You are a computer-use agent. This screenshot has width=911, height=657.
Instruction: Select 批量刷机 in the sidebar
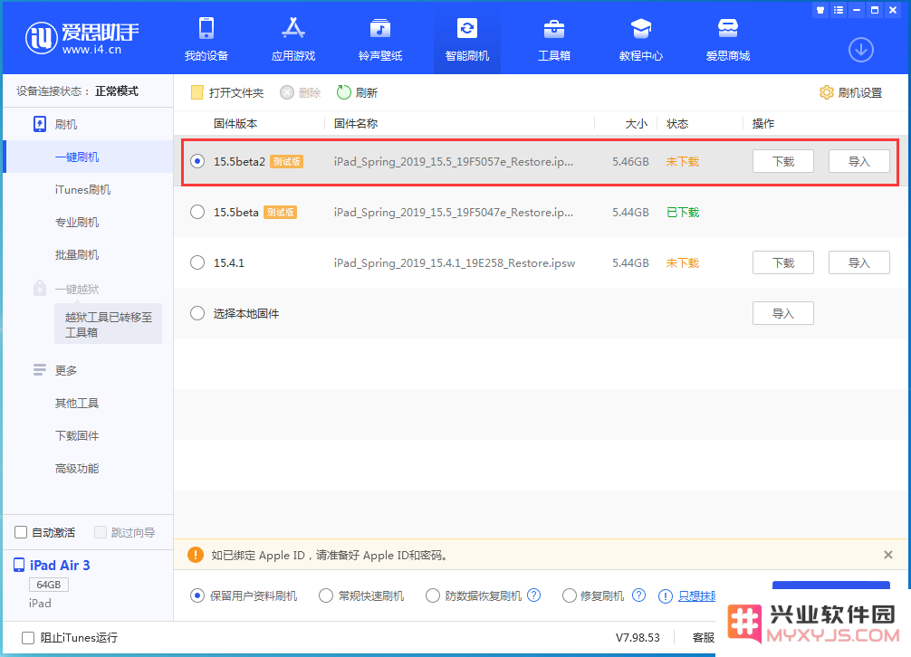point(77,255)
